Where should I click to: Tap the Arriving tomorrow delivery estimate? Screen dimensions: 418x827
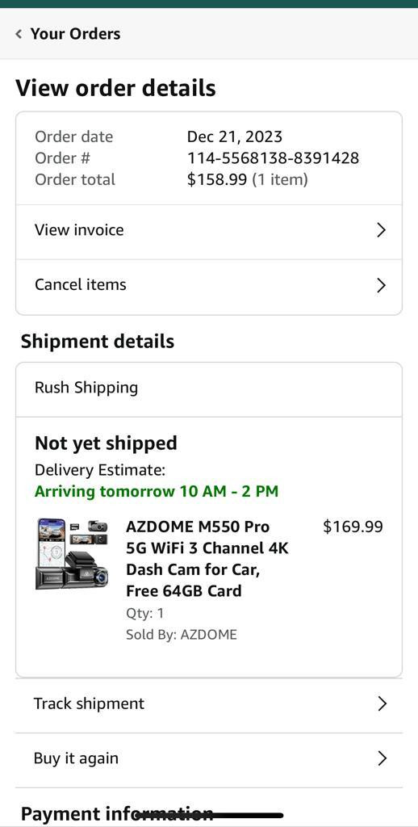(156, 492)
